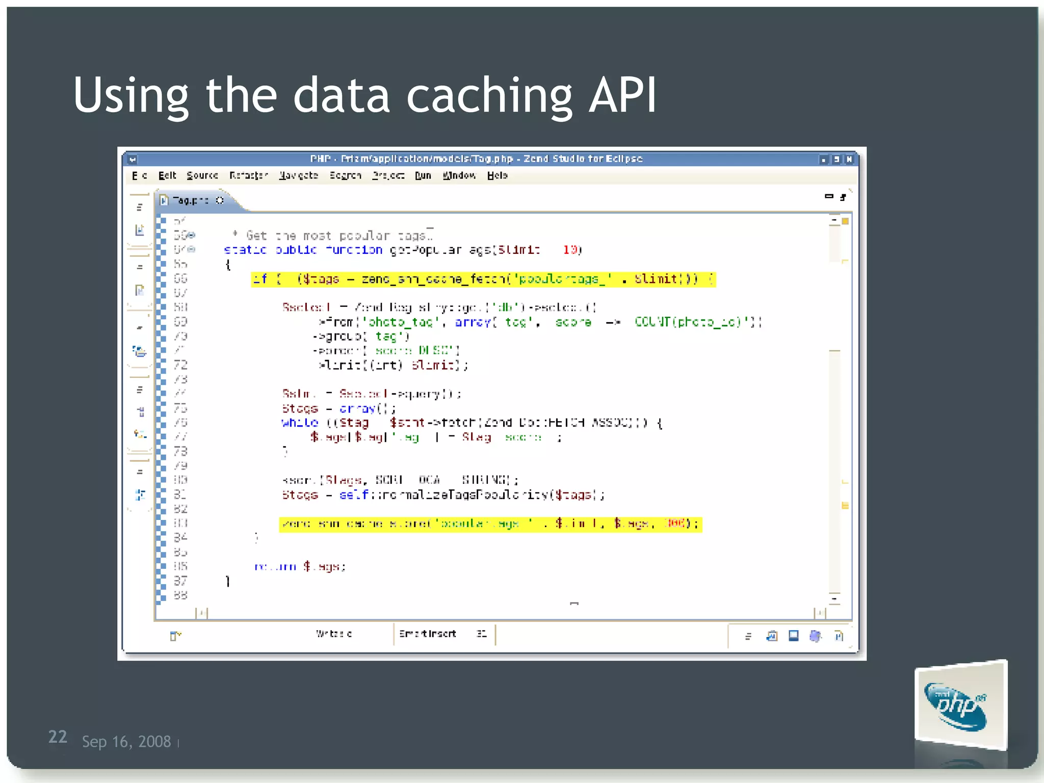Click the highlighted zend_shm_cache_fetch line
The height and width of the screenshot is (783, 1044).
[483, 279]
